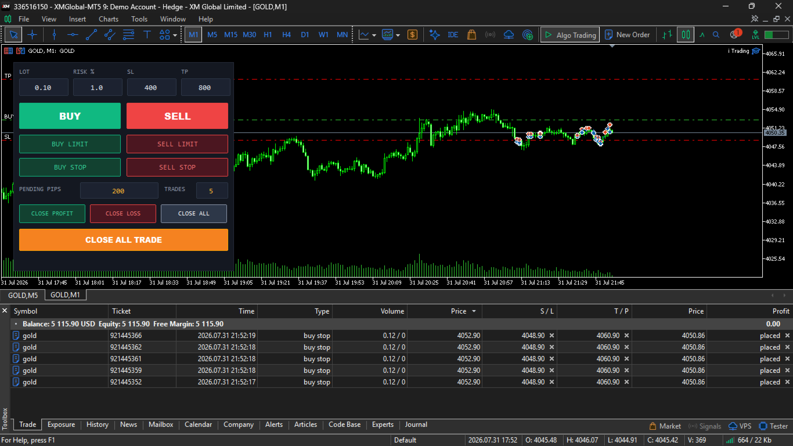This screenshot has height=446, width=793.
Task: Open the Price column sort arrow
Action: tap(474, 311)
